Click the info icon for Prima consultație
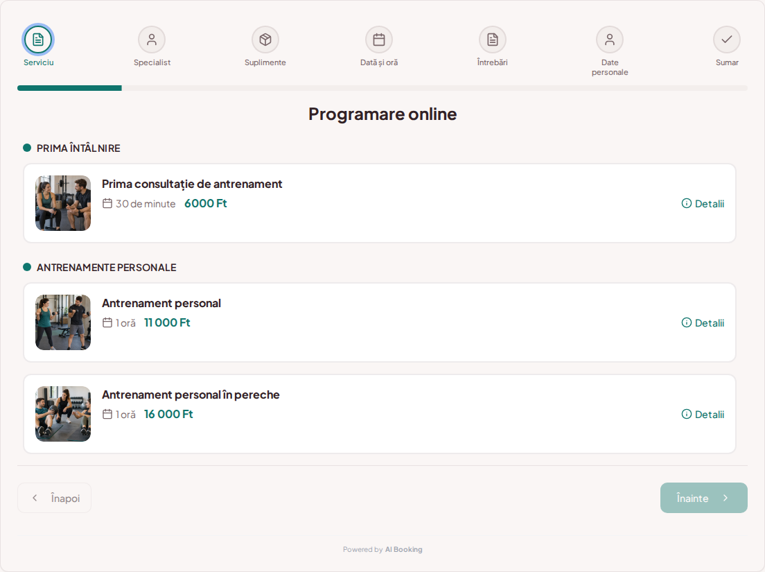This screenshot has height=572, width=765. [x=687, y=204]
